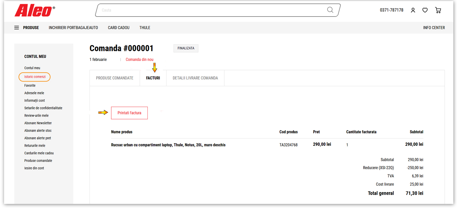464x211 pixels.
Task: Switch to the Produse Comandate tab
Action: tap(114, 78)
